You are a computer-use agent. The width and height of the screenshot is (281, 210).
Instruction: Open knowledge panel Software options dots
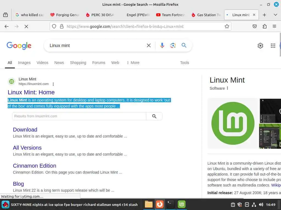pos(227,88)
